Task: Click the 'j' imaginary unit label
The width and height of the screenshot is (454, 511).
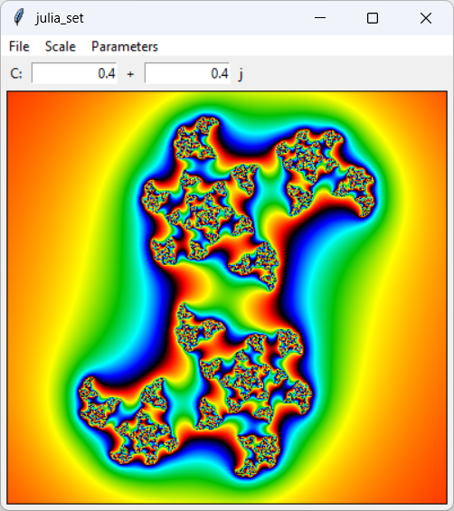Action: coord(241,74)
